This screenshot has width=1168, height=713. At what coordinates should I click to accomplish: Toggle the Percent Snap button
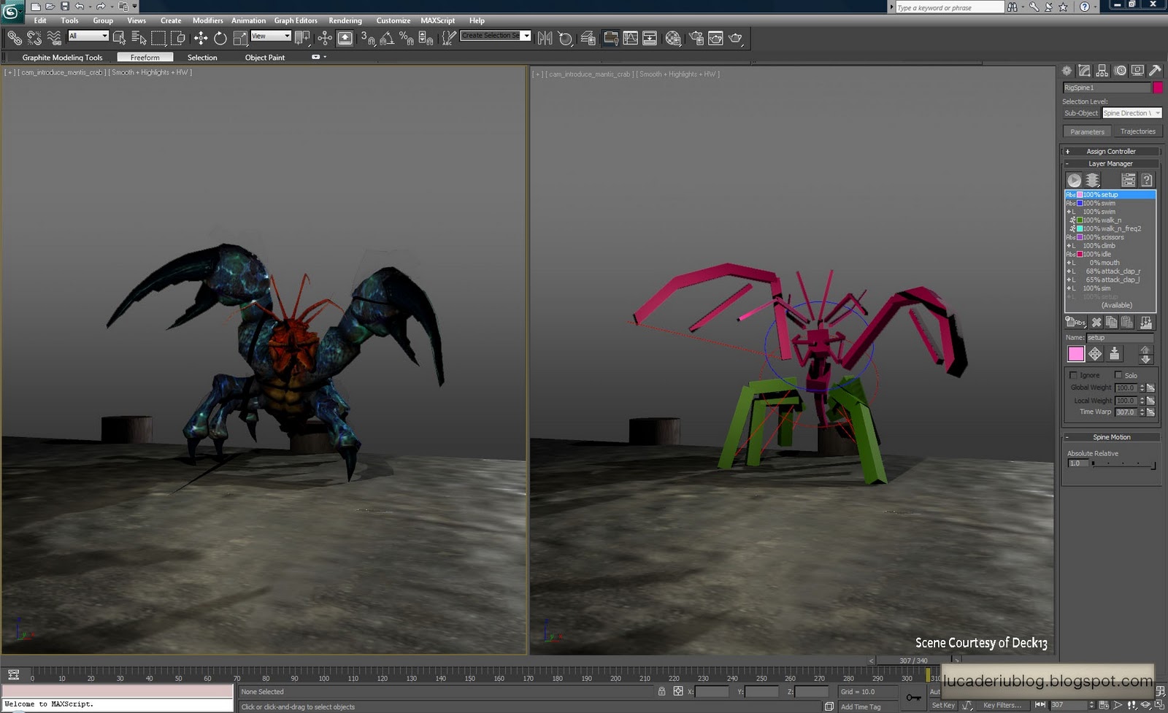406,38
